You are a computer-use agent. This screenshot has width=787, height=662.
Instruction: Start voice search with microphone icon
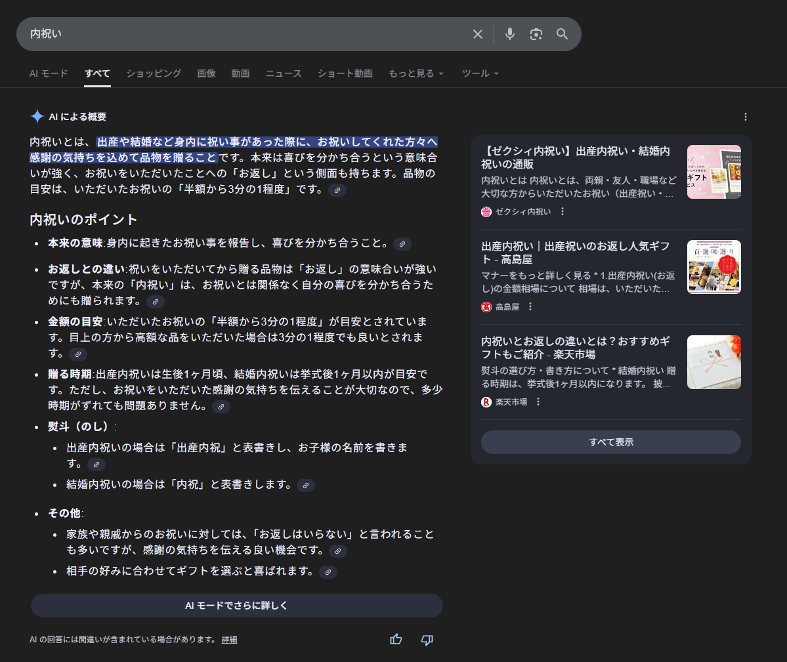pos(510,34)
